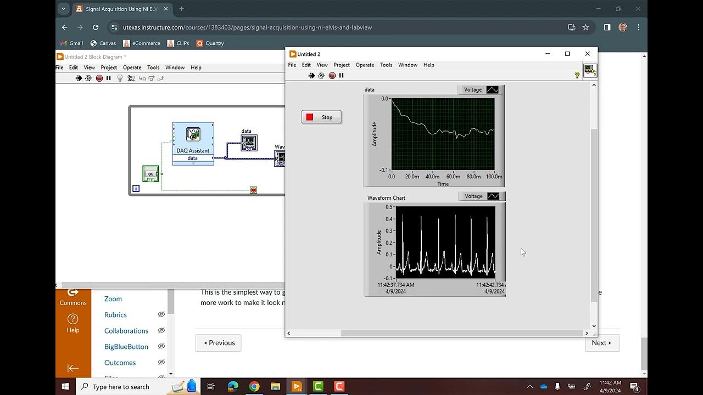703x395 pixels.
Task: Open File menu in Block Diagram window
Action: point(59,67)
